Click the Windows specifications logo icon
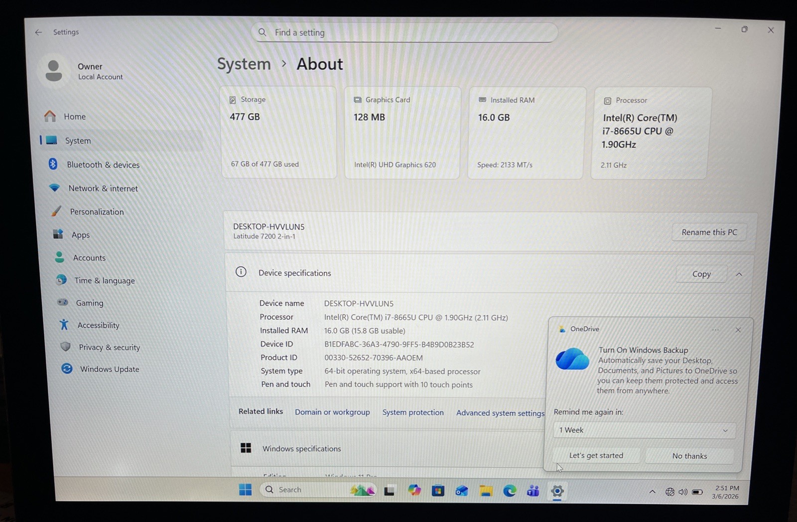Image resolution: width=797 pixels, height=522 pixels. [246, 448]
